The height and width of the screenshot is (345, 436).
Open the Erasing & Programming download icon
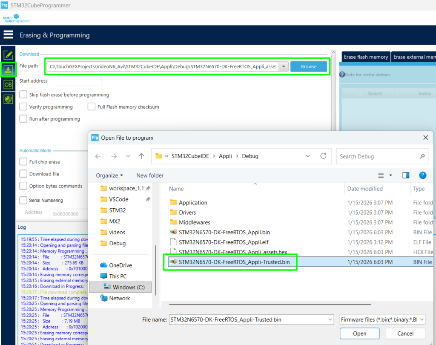8,70
